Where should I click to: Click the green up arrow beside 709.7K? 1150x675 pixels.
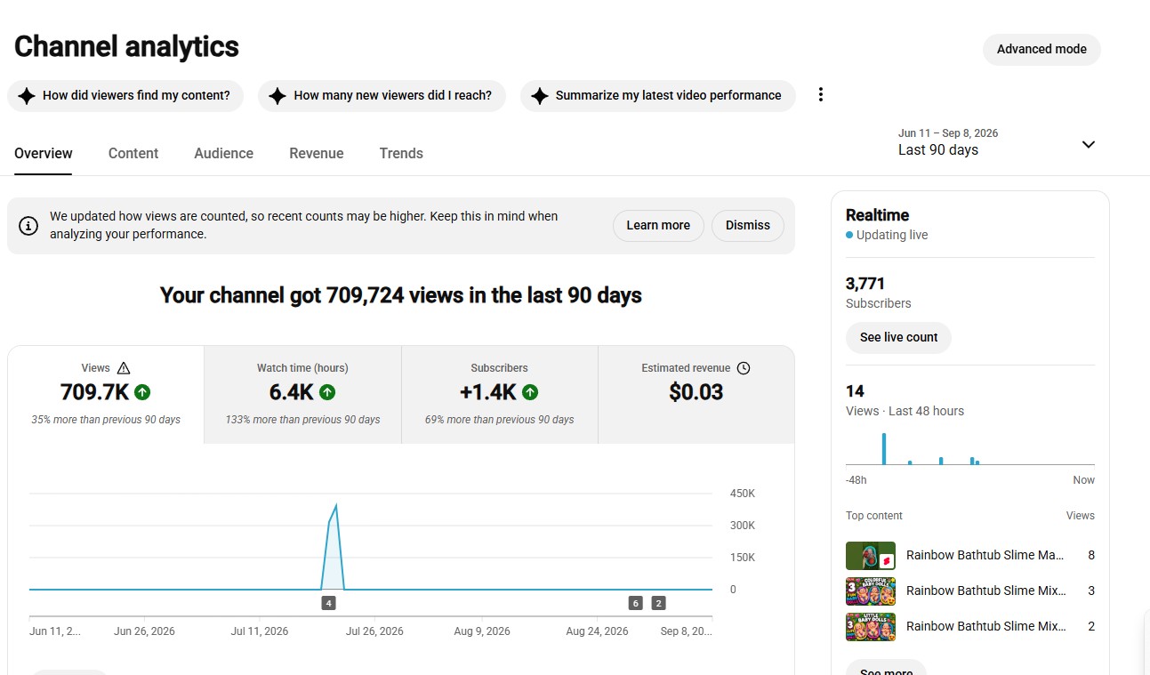click(142, 392)
